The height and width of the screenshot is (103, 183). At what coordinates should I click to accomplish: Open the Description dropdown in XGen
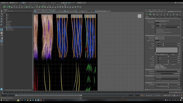click(x=174, y=12)
